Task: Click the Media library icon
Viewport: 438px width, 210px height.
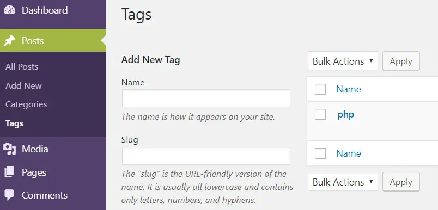Action: point(9,149)
